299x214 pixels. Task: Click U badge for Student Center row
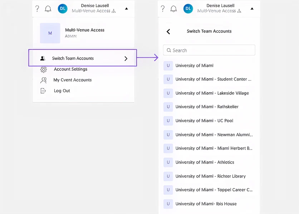pyautogui.click(x=168, y=79)
